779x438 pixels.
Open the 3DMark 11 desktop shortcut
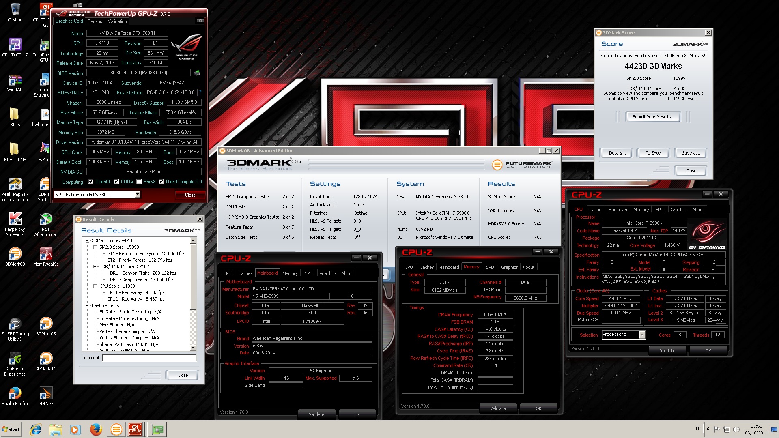(x=46, y=361)
